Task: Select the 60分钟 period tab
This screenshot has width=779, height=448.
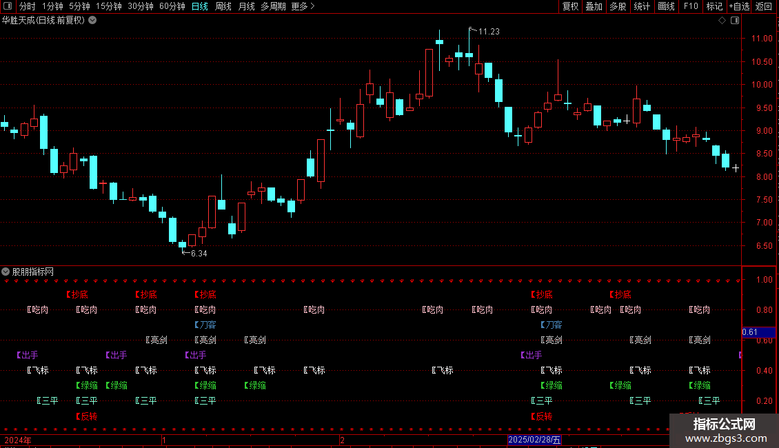Action: point(172,6)
